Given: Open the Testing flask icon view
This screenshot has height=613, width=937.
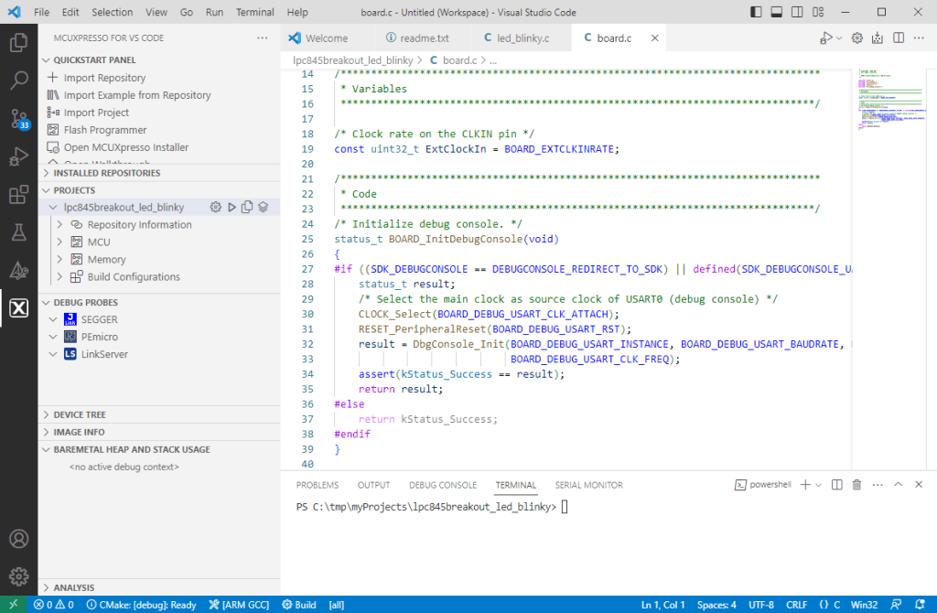Looking at the screenshot, I should pyautogui.click(x=18, y=232).
